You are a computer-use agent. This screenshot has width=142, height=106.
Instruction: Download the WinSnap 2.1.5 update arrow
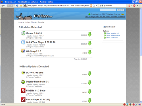tap(89, 52)
